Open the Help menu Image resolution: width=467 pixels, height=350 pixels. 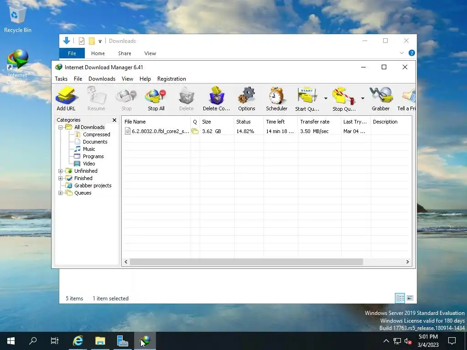(145, 78)
